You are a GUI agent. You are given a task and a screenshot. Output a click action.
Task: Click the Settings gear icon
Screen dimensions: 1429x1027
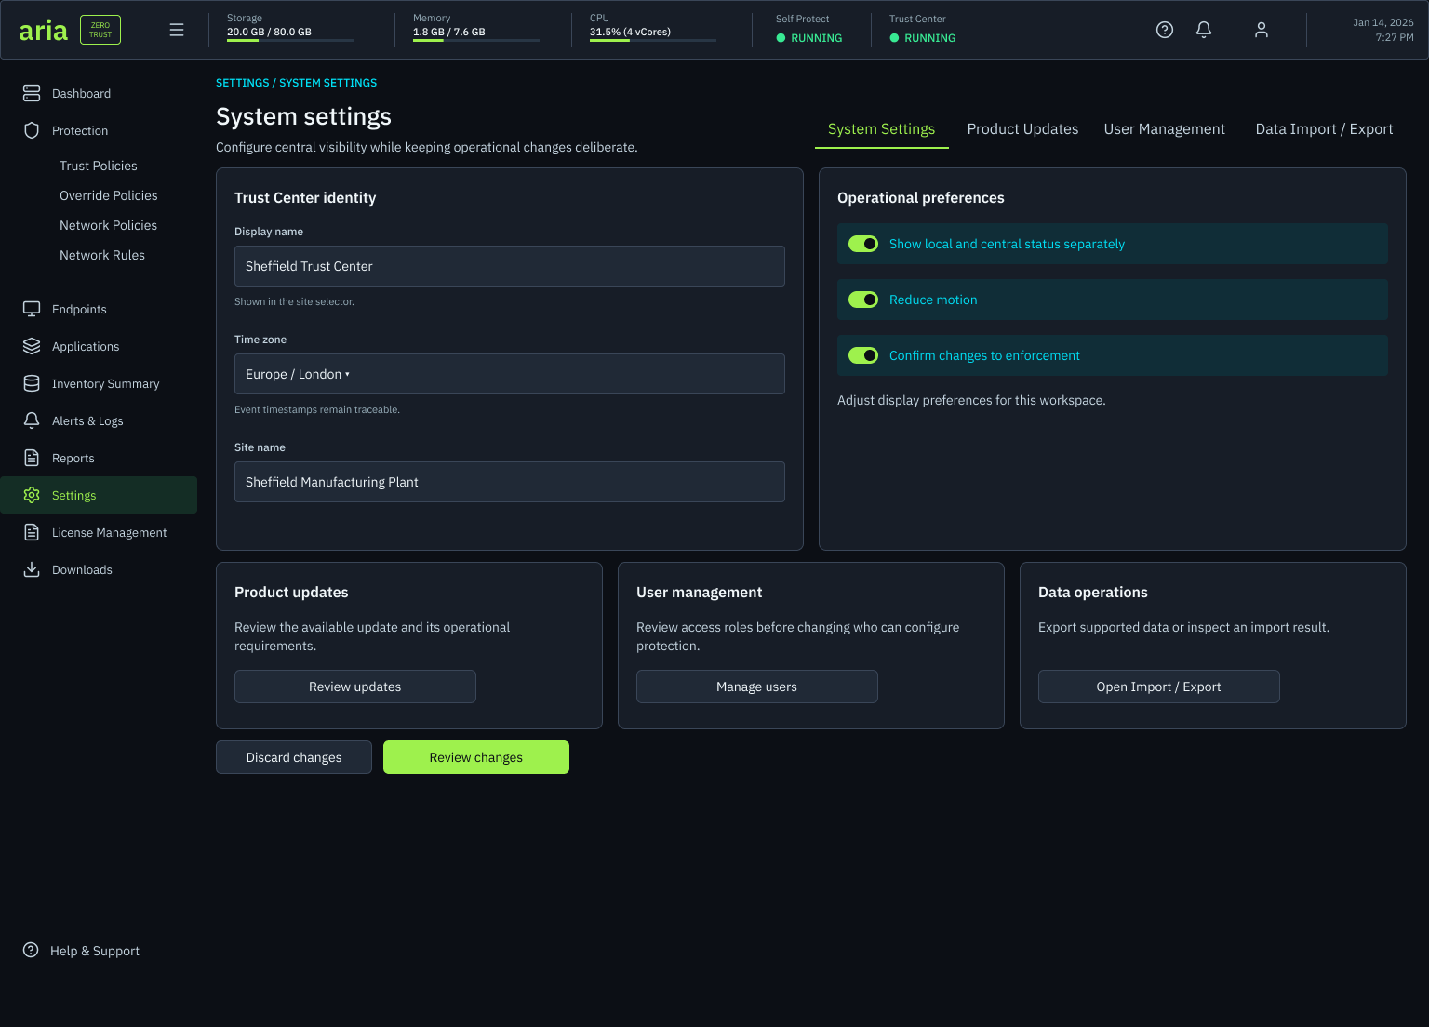click(32, 495)
